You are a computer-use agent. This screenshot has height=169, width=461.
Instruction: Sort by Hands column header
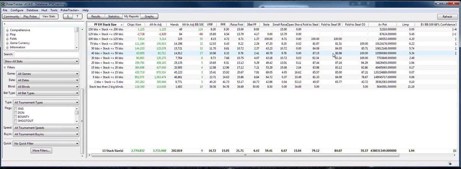pyautogui.click(x=174, y=25)
